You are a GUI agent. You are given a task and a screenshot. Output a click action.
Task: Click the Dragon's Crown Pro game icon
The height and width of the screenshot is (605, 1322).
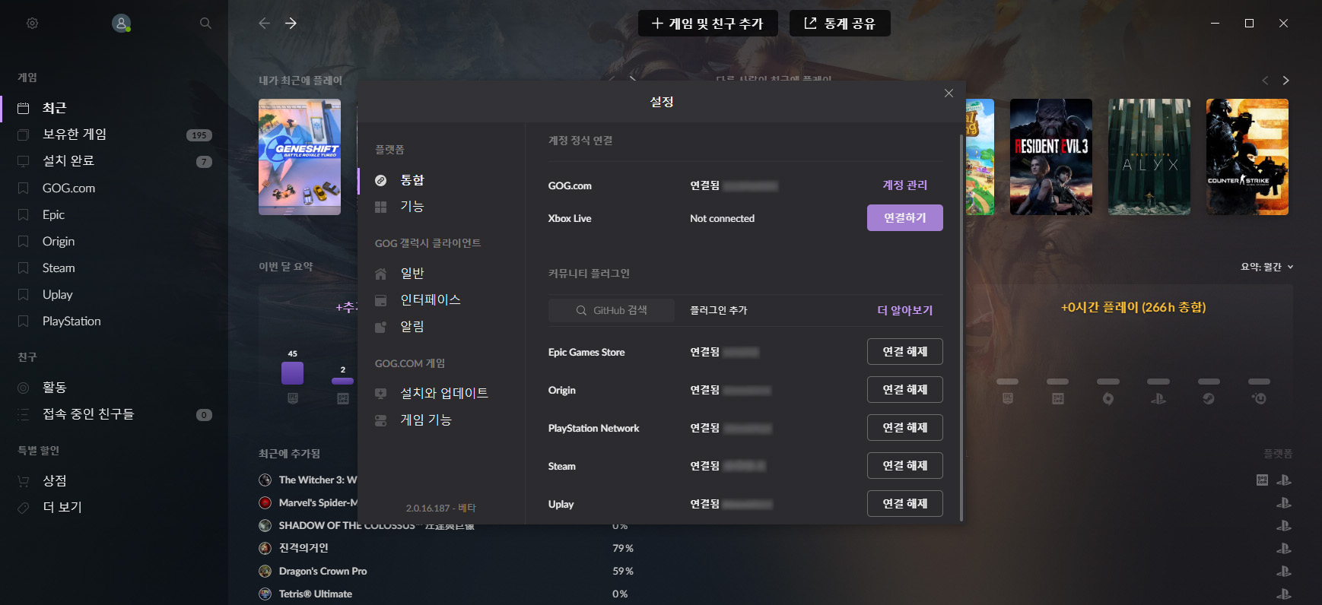[x=265, y=571]
